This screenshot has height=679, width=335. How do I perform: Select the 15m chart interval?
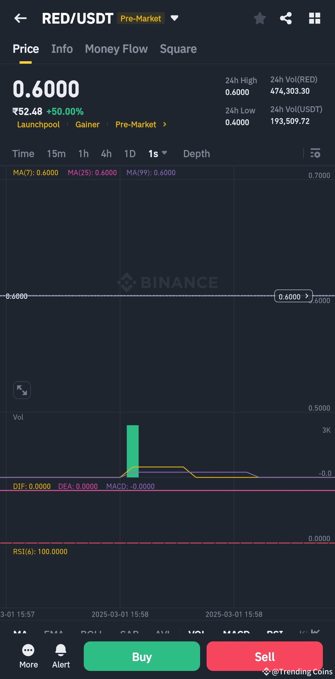tap(56, 153)
